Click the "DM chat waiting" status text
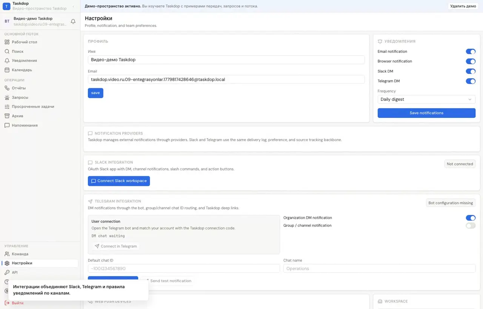483x309 pixels. pos(108,236)
